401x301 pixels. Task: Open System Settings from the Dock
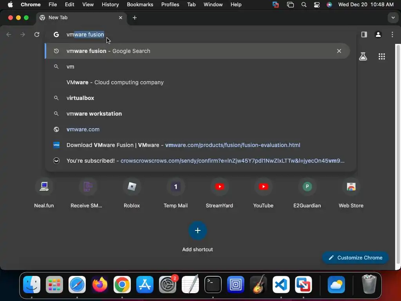168,285
